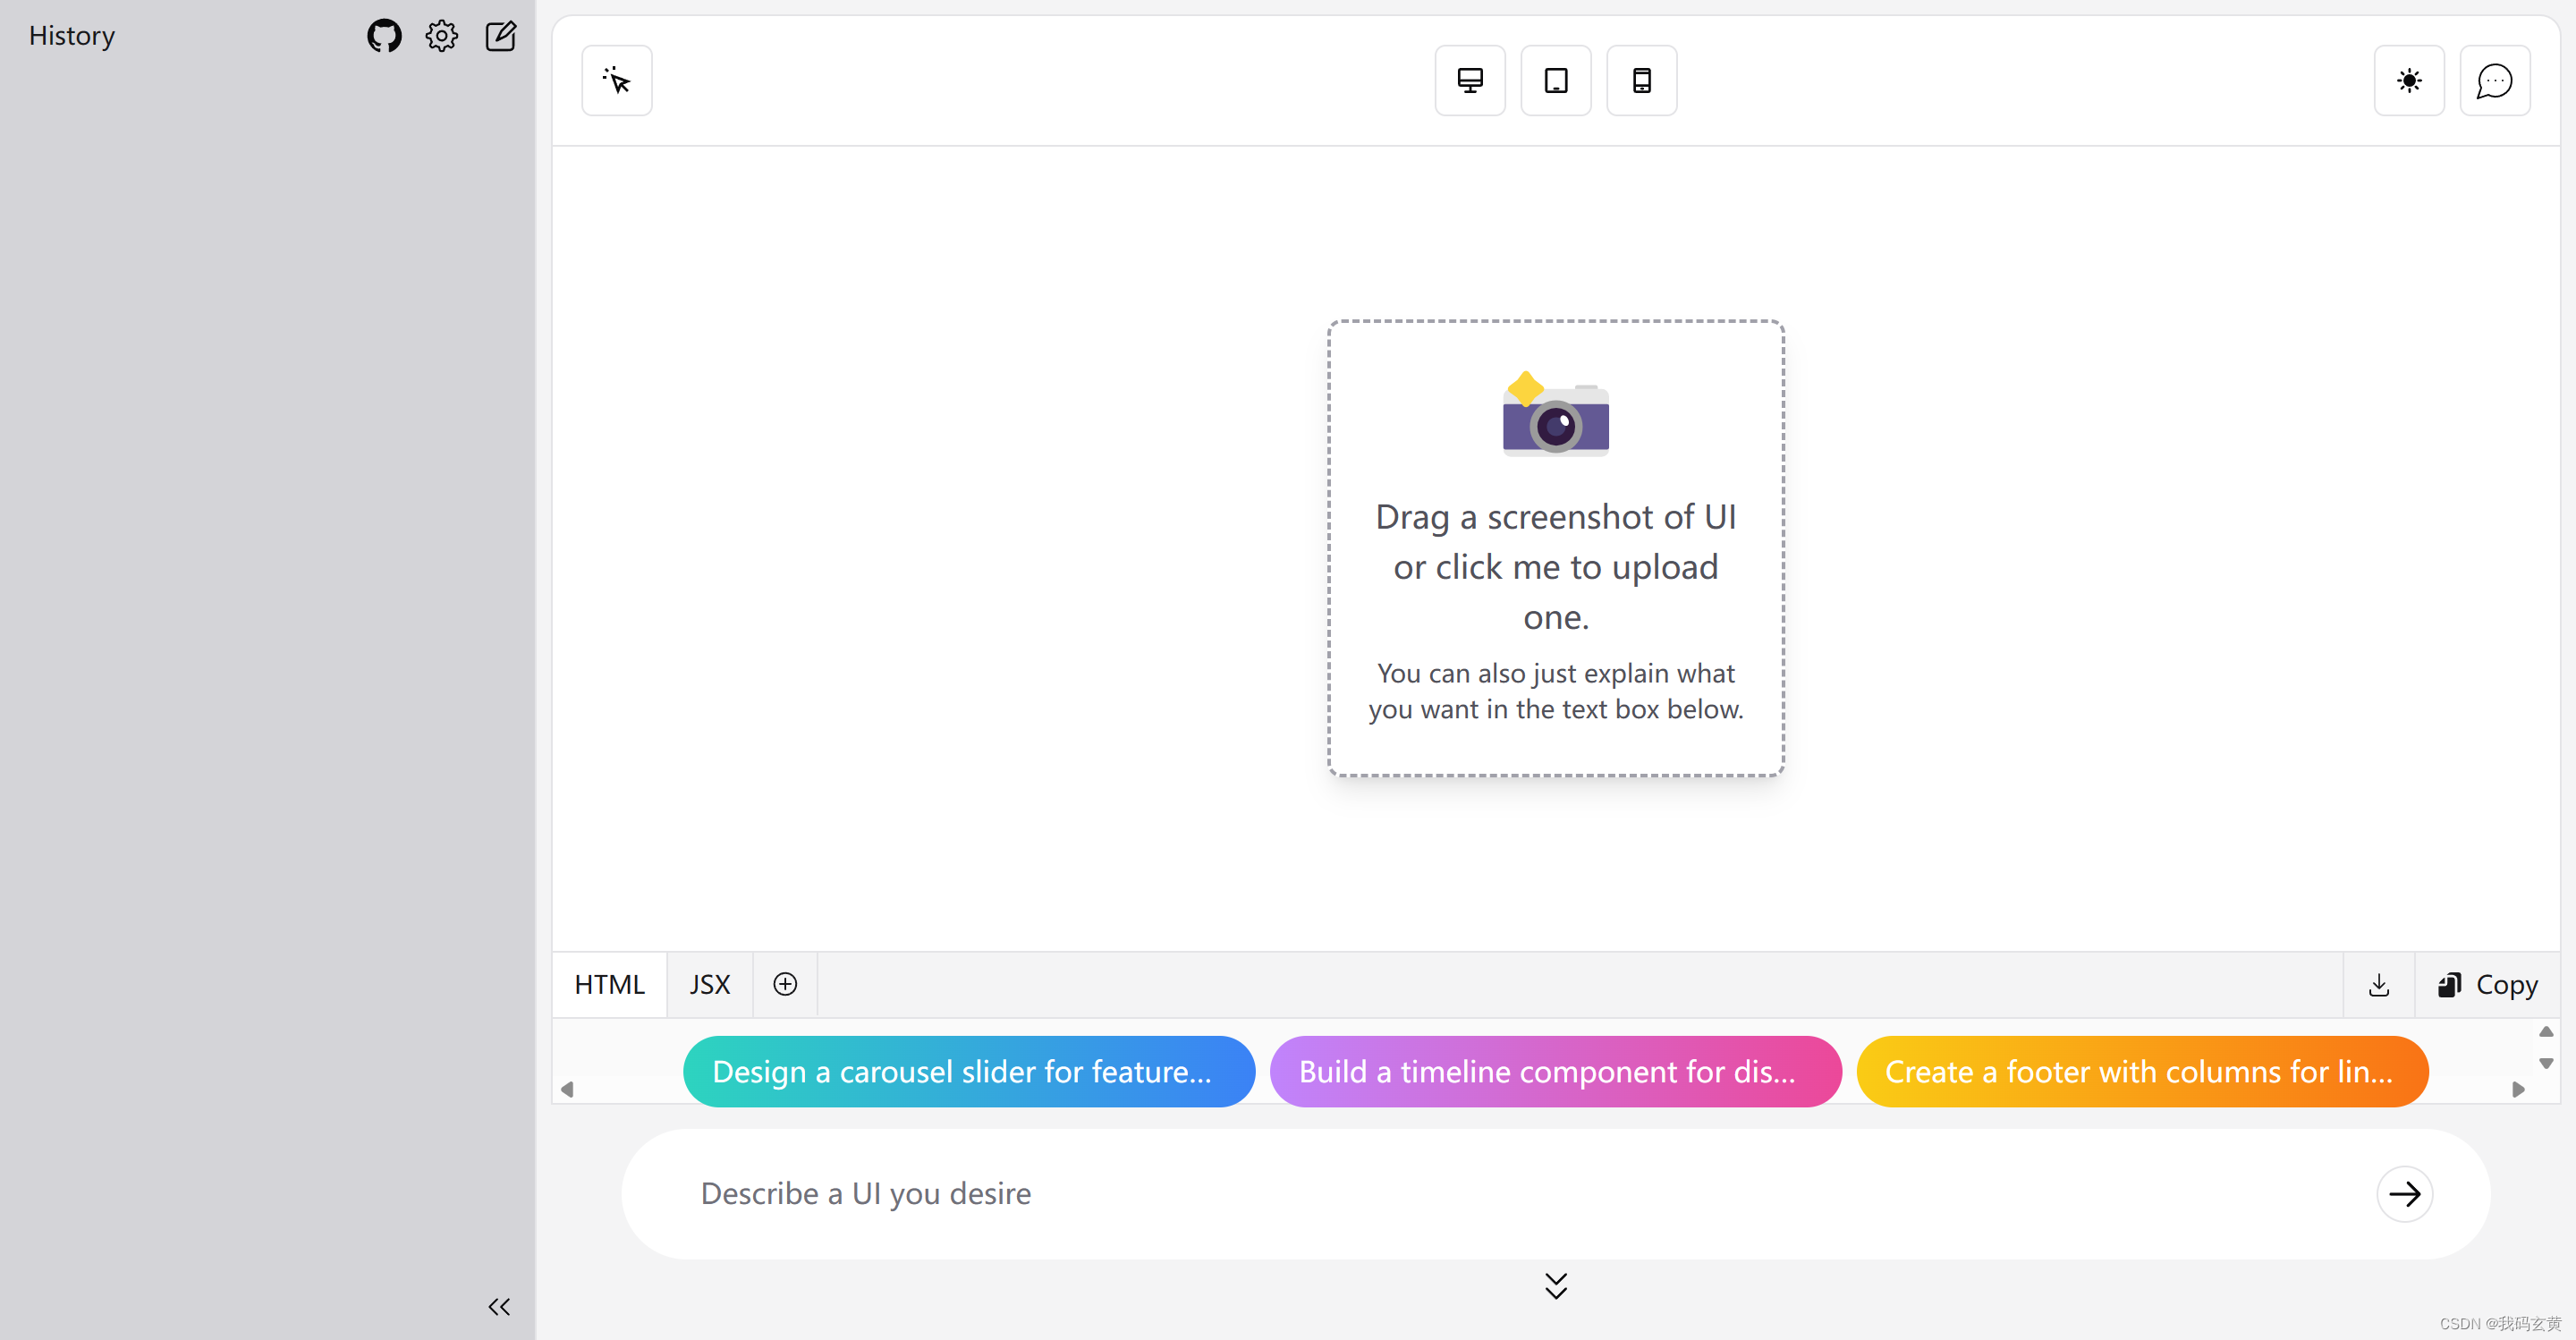Click the UI description input field
2576x1340 pixels.
[x=1516, y=1192]
